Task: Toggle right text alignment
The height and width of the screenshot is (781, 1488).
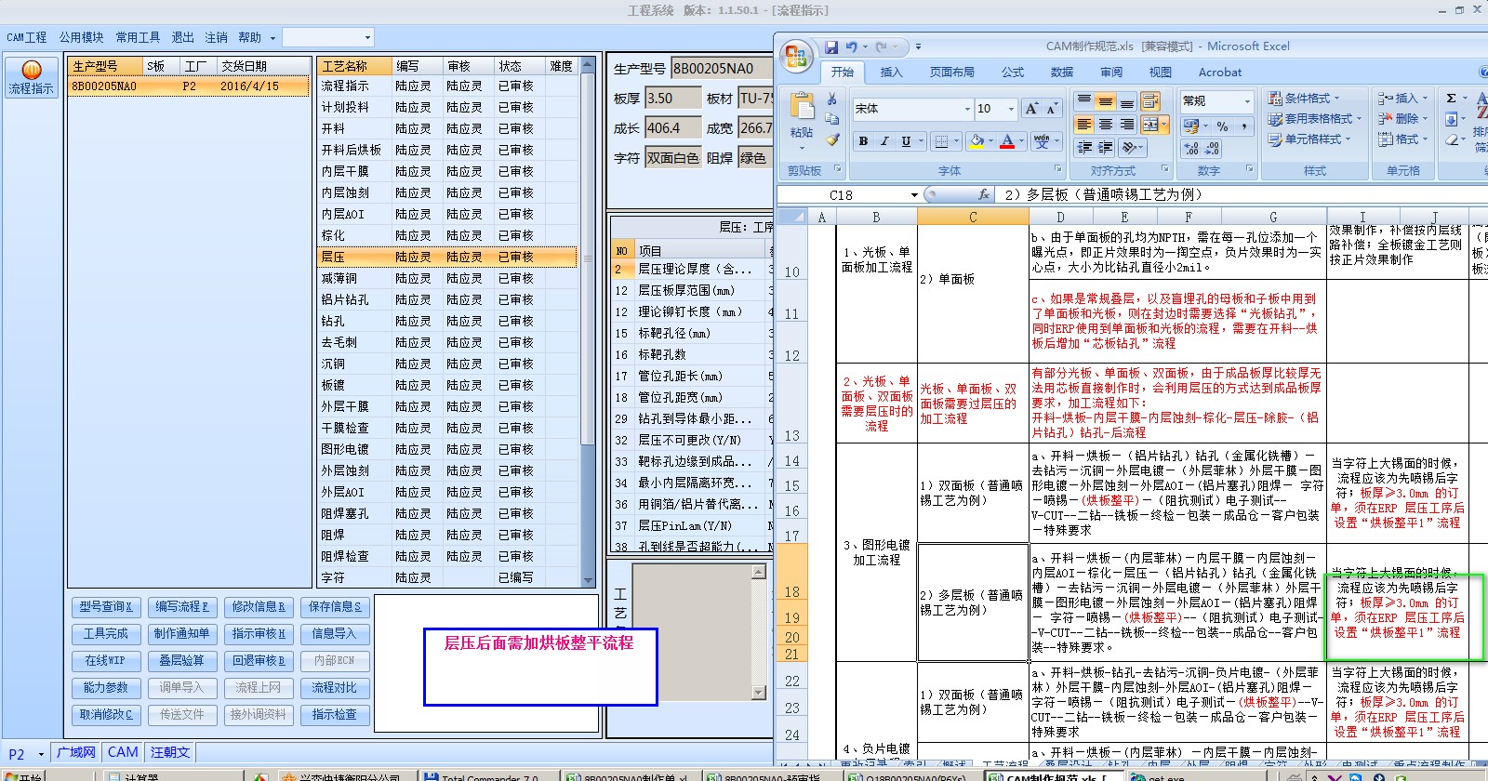Action: coord(1127,124)
